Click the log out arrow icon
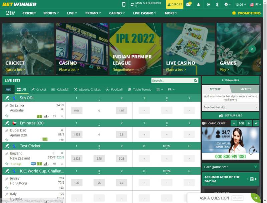The width and height of the screenshot is (267, 203). click(x=209, y=5)
